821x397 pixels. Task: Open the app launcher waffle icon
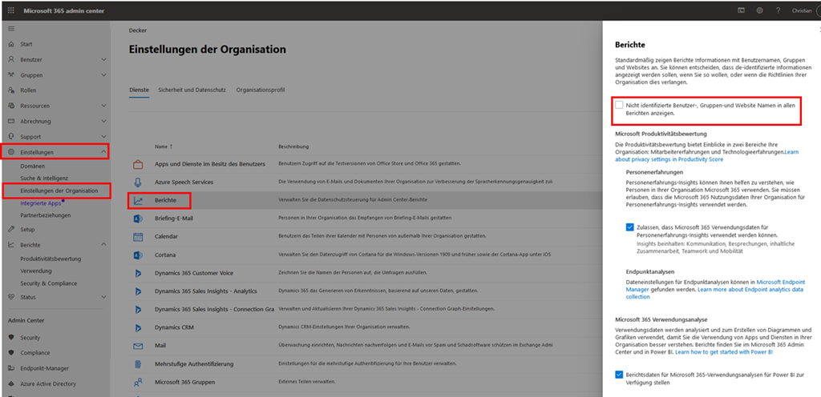(x=11, y=10)
